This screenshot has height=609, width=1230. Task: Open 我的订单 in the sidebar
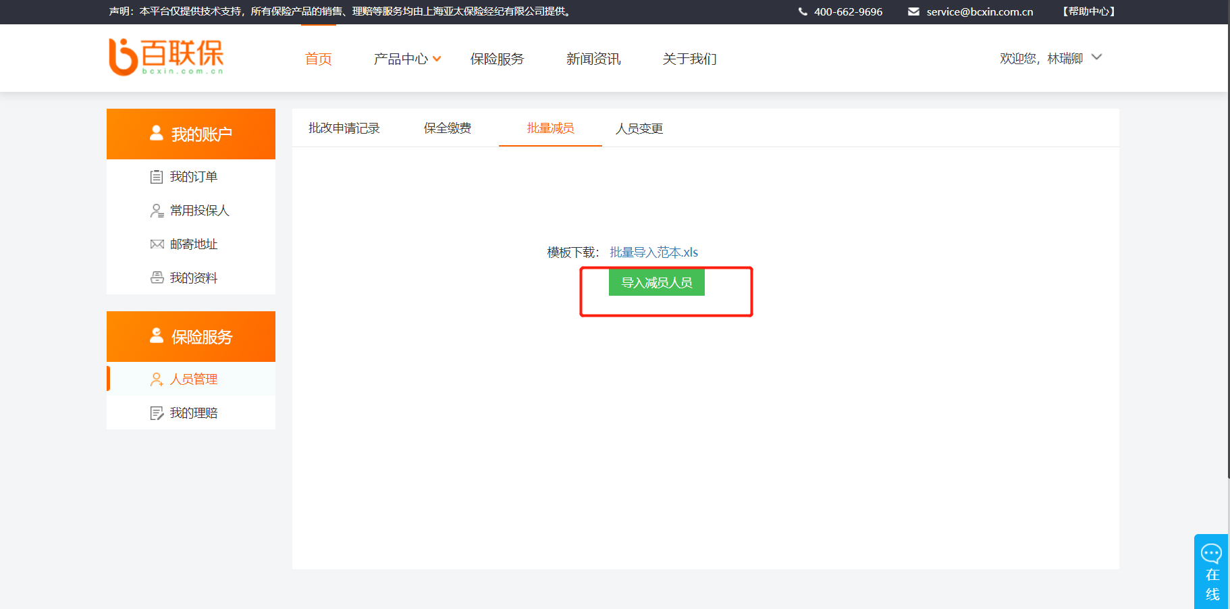coord(193,177)
